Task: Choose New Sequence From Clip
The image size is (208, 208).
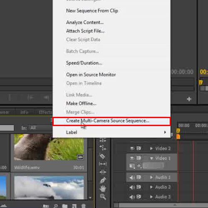Action: (x=111, y=11)
